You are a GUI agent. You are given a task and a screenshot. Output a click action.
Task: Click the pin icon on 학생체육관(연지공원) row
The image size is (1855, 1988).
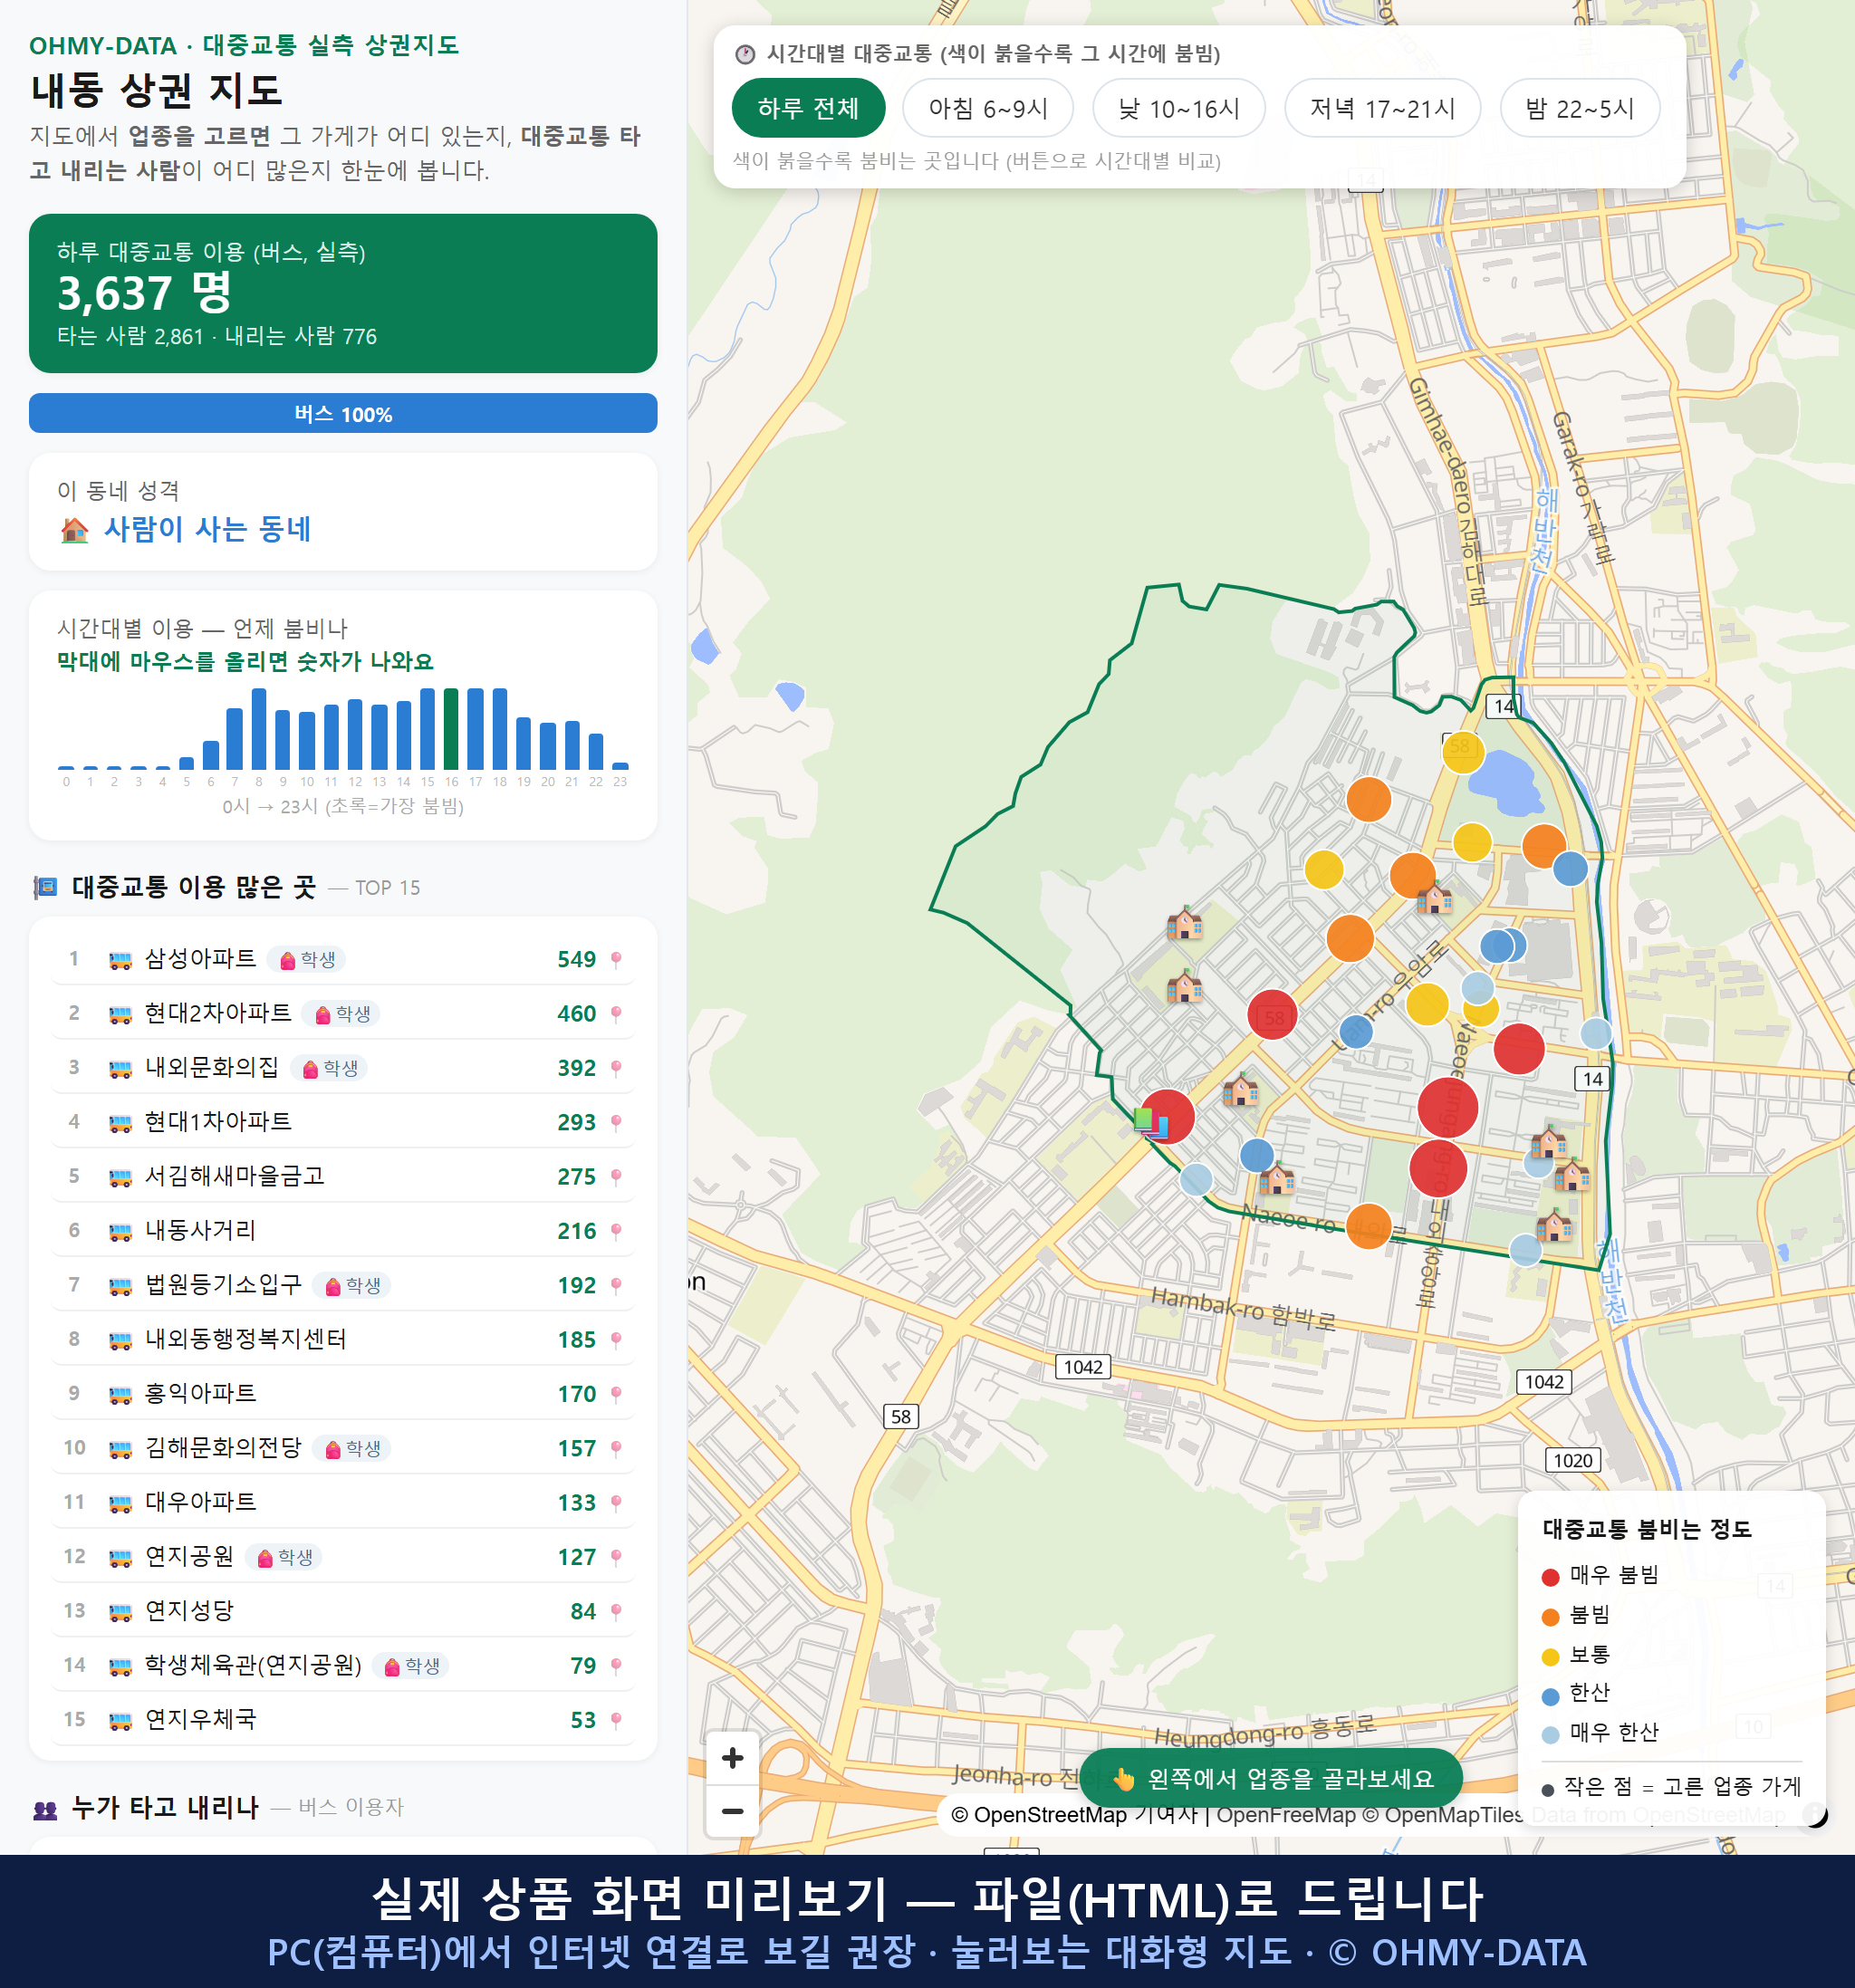[x=616, y=1666]
